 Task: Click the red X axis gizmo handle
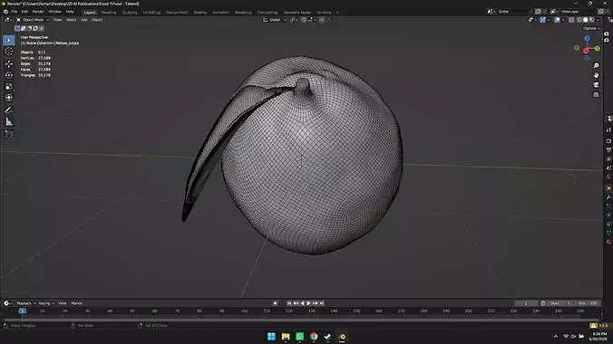click(586, 51)
